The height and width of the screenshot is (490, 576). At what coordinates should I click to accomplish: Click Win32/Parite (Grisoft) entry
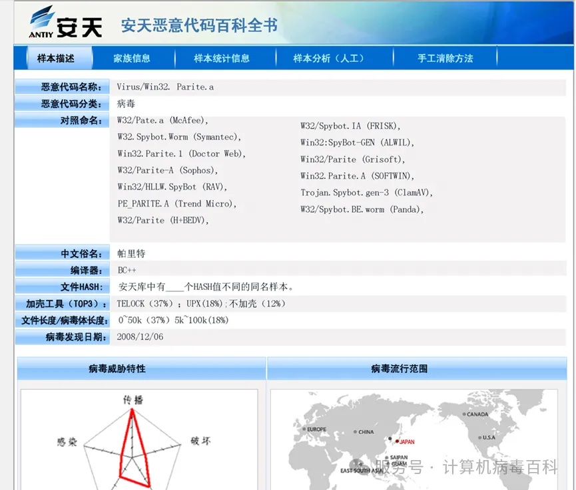point(353,159)
